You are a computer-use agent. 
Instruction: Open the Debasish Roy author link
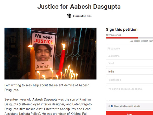pyautogui.click(x=79, y=16)
